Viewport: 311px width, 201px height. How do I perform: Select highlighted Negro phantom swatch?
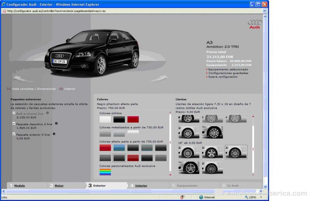click(119, 158)
